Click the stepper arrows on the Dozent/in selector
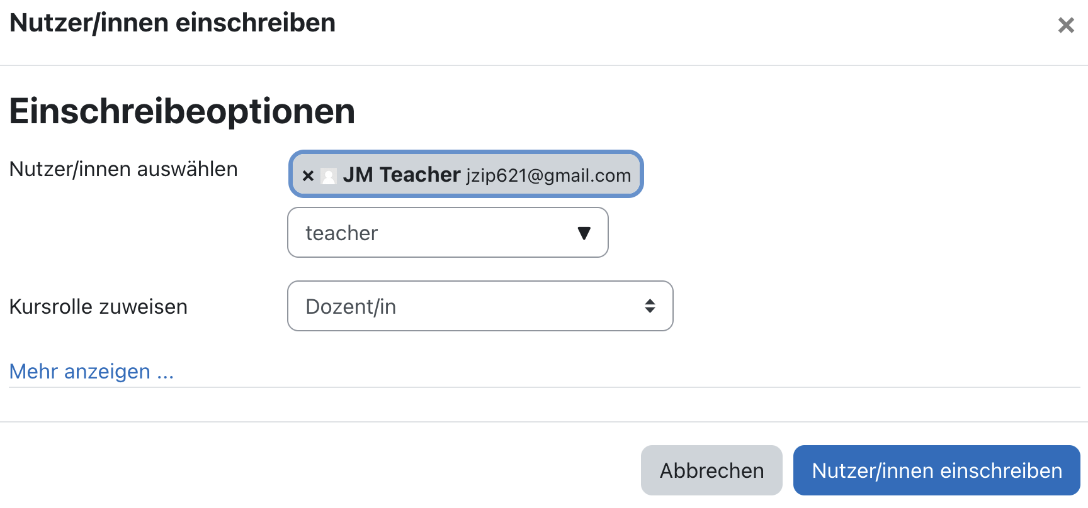This screenshot has width=1088, height=508. coord(651,306)
